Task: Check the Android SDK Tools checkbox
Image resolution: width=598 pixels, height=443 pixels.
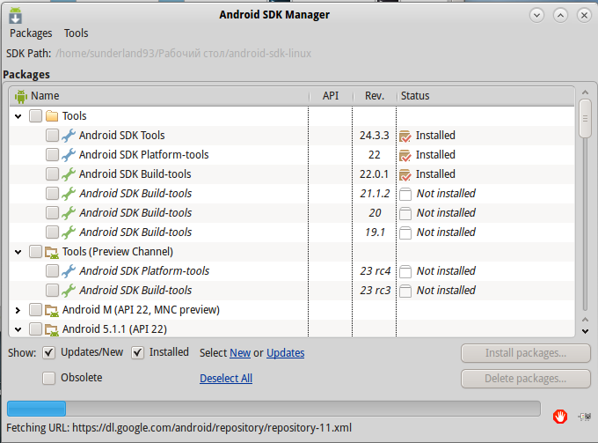Action: click(52, 136)
